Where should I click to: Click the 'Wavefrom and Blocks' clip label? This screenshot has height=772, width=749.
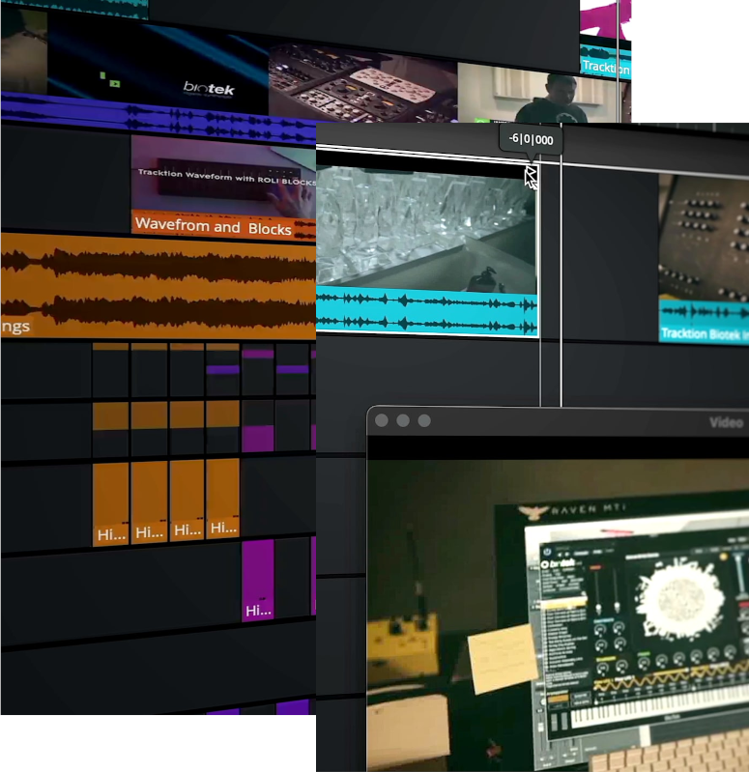coord(214,227)
